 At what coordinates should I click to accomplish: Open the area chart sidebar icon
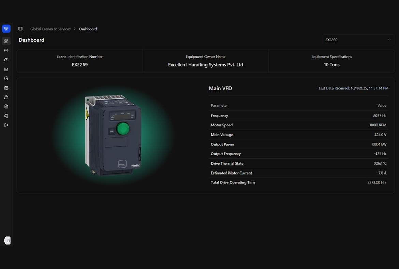pos(6,69)
